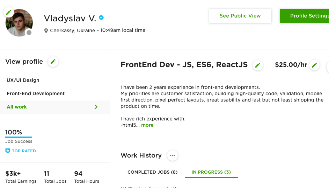Click the profile photo thumbnail
The image size is (329, 188).
tap(19, 23)
